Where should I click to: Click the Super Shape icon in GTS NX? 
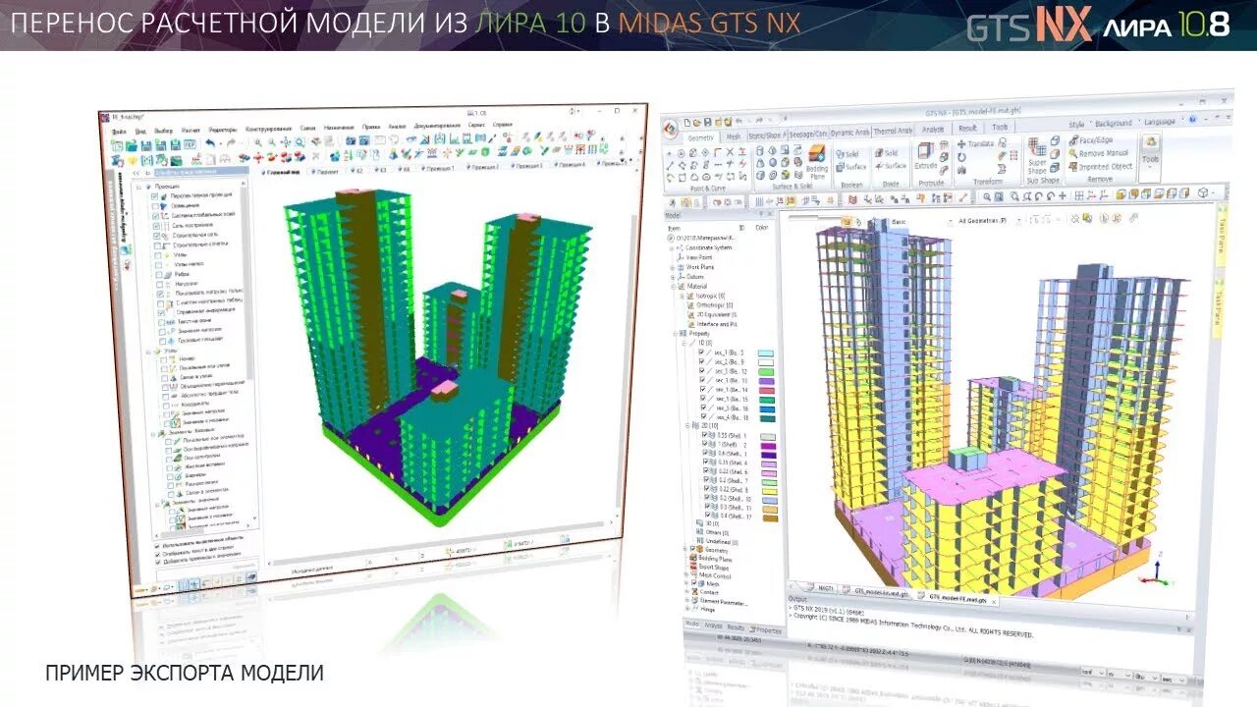[1037, 156]
